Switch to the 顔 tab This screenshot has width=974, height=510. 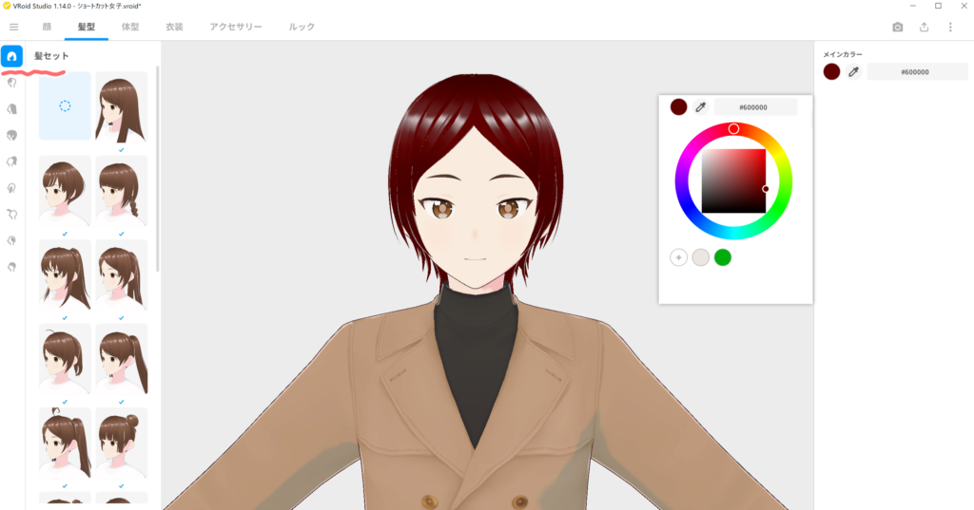point(47,28)
